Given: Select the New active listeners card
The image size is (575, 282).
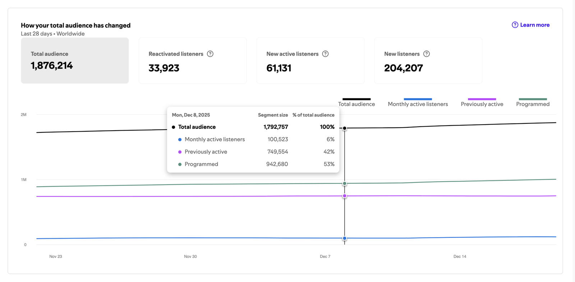Looking at the screenshot, I should pyautogui.click(x=310, y=61).
